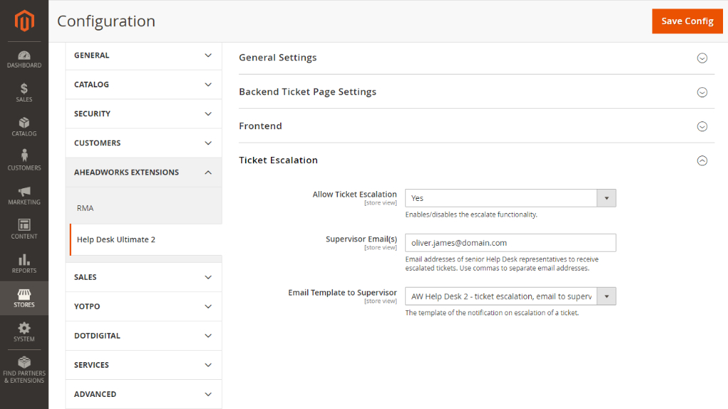Click the SECURITY tab label
The width and height of the screenshot is (728, 409).
[x=92, y=114]
